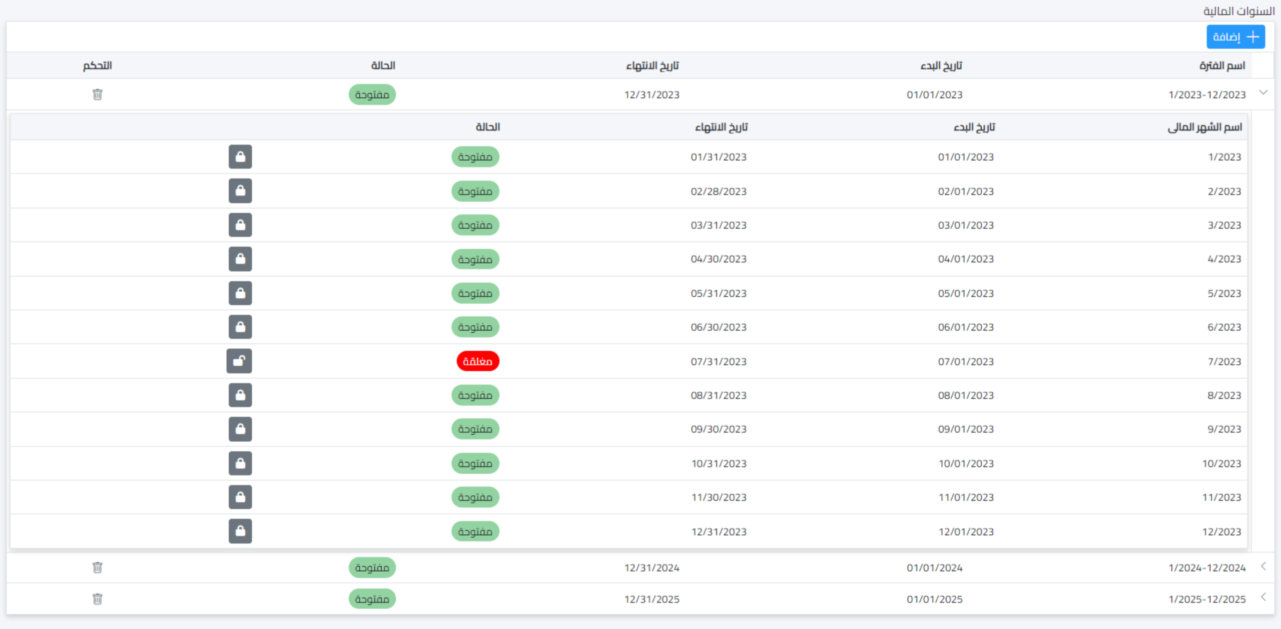Lock the 11/2023 fiscal month
The image size is (1281, 629).
point(240,497)
